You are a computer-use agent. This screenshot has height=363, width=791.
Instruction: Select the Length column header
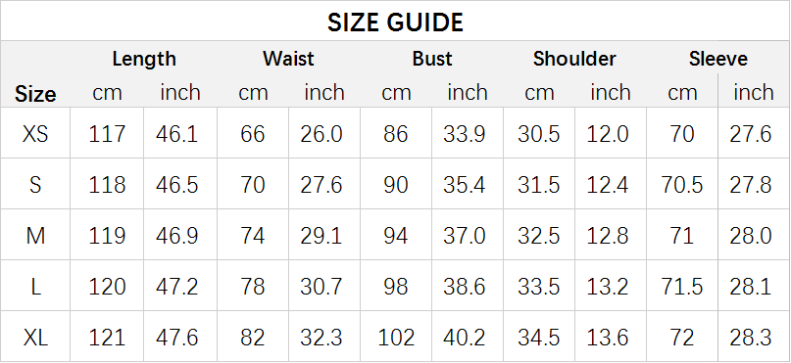pyautogui.click(x=144, y=59)
